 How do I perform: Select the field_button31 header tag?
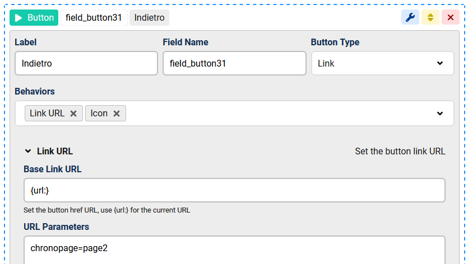(x=94, y=17)
